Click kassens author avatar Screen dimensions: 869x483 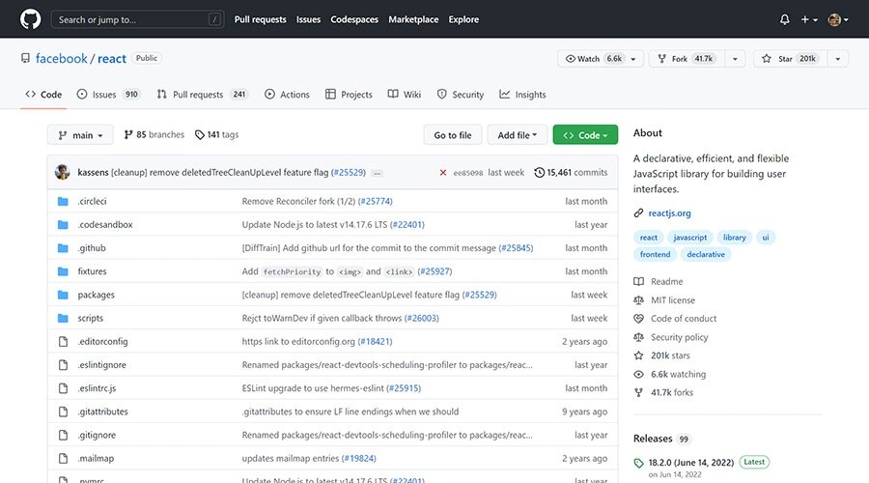tap(63, 173)
